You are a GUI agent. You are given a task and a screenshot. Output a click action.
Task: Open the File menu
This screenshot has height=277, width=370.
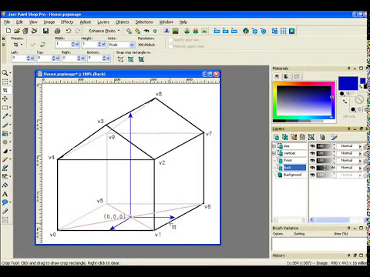(7, 22)
